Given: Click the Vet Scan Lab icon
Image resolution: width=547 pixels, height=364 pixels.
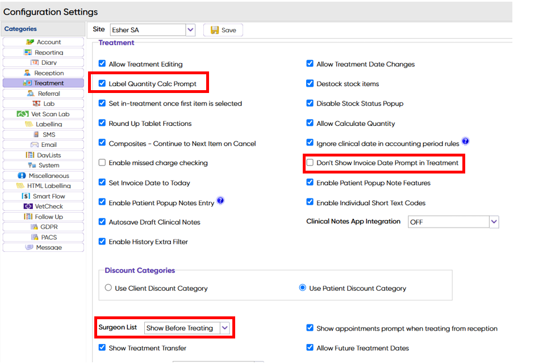Looking at the screenshot, I should coord(23,114).
